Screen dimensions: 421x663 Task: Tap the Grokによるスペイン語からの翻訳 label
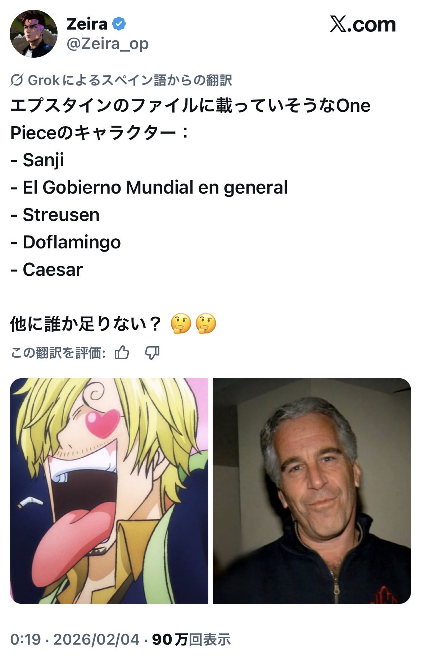(130, 80)
